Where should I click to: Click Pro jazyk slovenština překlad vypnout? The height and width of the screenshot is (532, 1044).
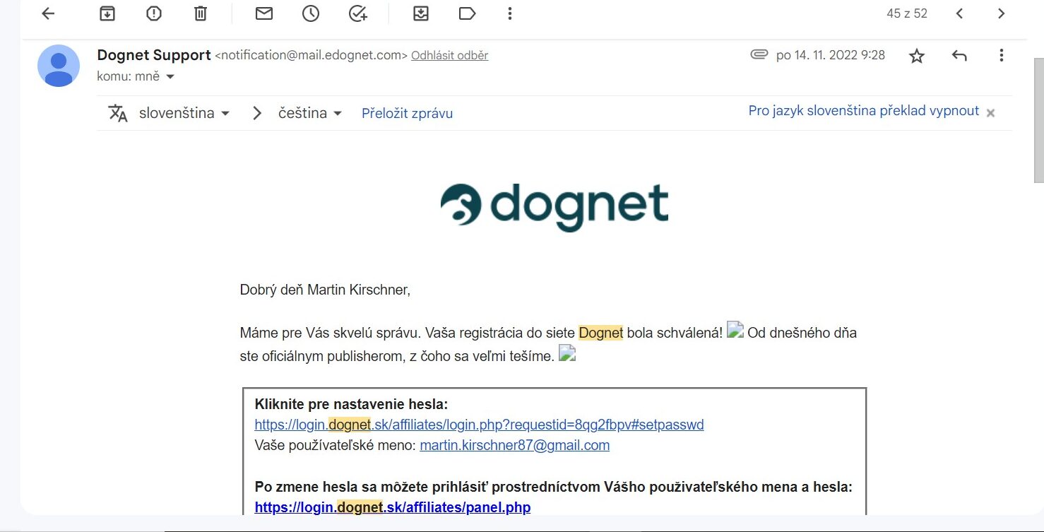(864, 111)
